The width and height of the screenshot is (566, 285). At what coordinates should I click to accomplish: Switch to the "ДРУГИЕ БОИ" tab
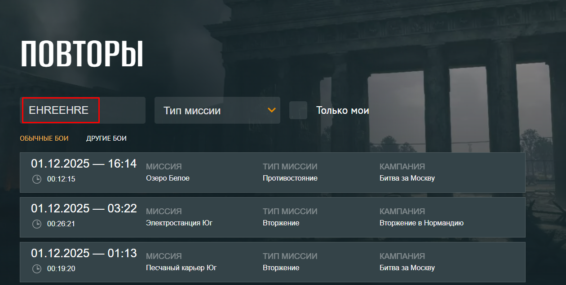click(106, 138)
